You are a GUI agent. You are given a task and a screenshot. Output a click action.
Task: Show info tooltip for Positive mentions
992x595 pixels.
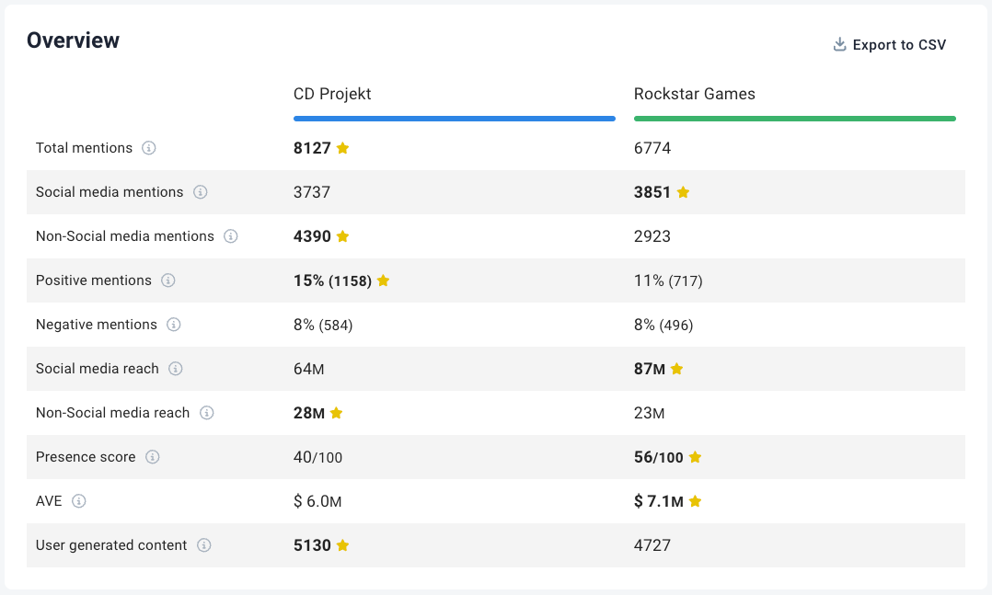pyautogui.click(x=167, y=280)
